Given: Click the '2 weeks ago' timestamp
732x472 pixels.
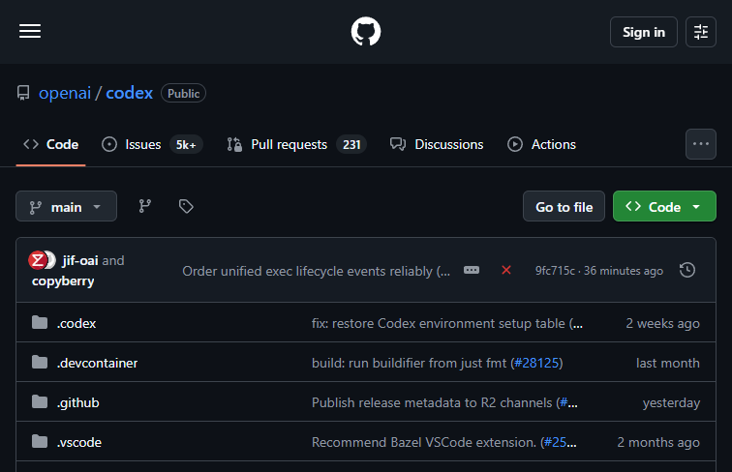Looking at the screenshot, I should (662, 323).
